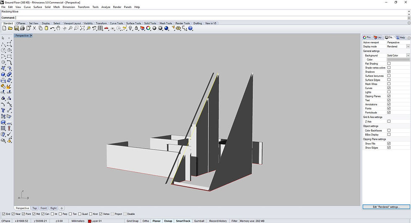
Task: Click the blue question mark Help icon
Action: (x=190, y=28)
